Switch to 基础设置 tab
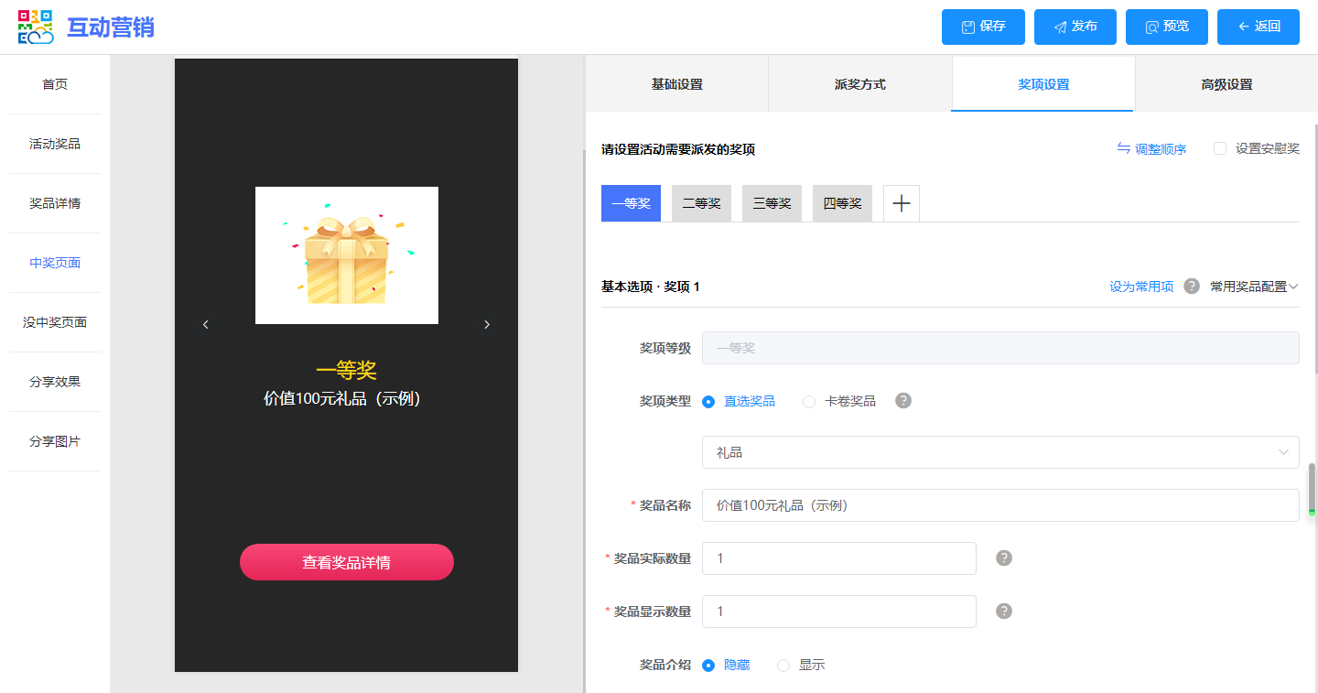 (677, 84)
